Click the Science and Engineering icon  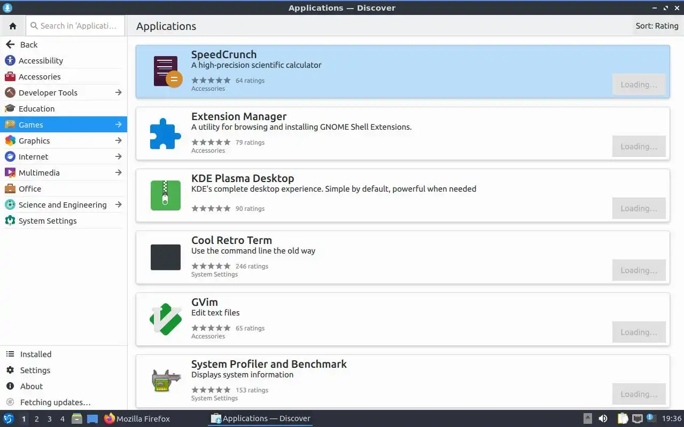(10, 205)
